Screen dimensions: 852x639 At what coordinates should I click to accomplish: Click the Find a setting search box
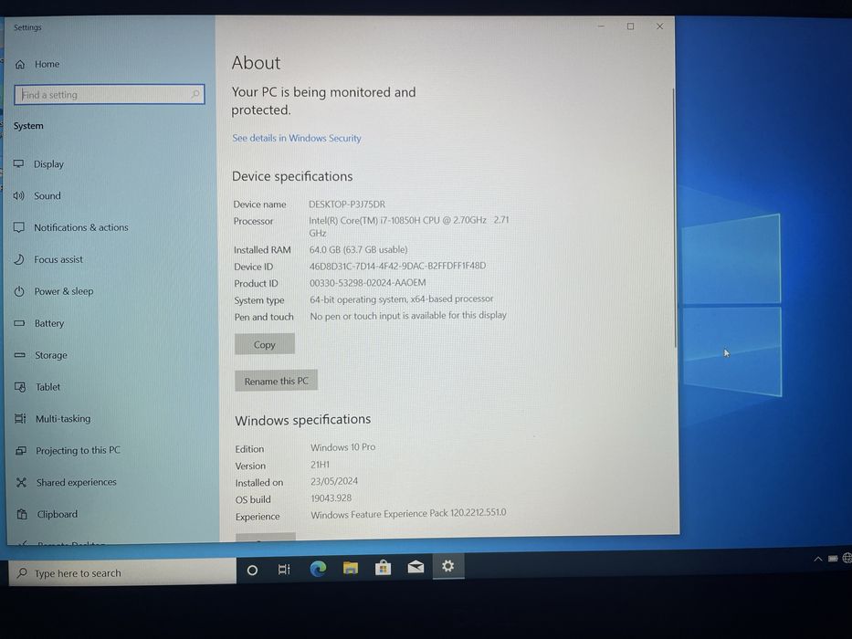click(x=110, y=95)
